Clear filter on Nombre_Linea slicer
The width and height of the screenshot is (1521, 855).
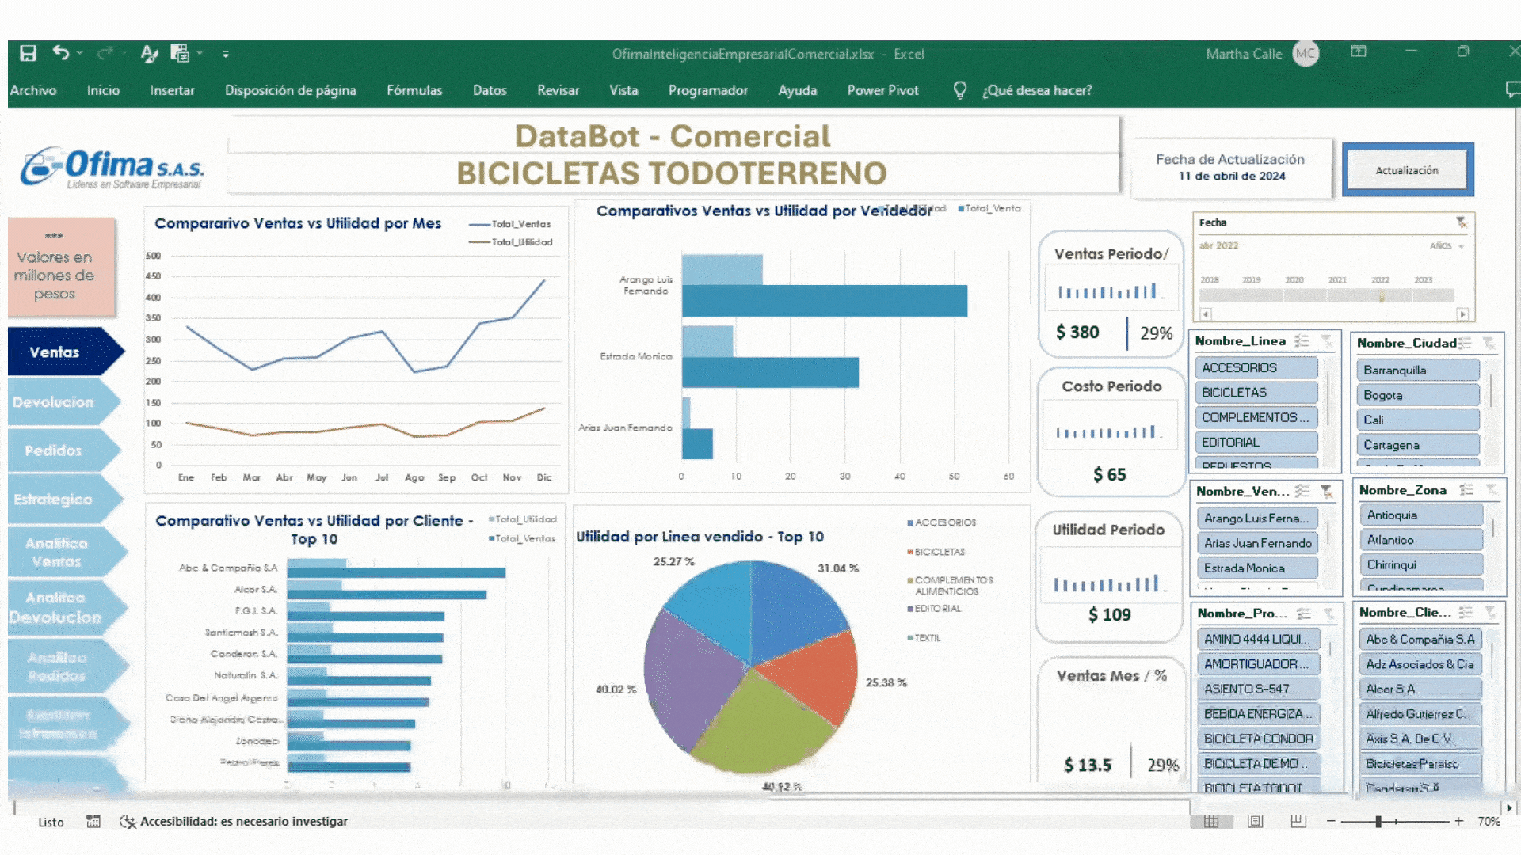click(x=1326, y=341)
